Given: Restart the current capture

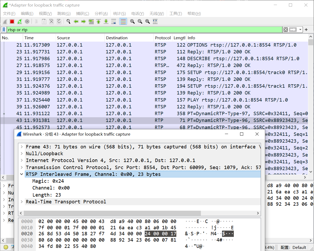Looking at the screenshot, I should click(x=19, y=21).
